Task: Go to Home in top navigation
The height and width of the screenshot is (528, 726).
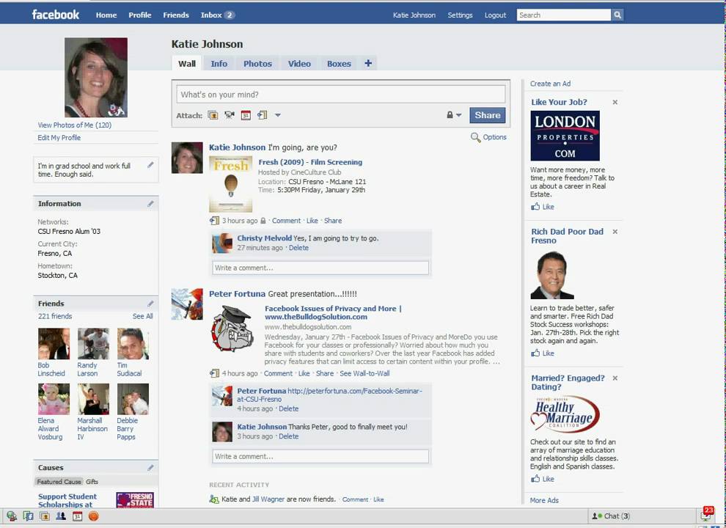Action: [106, 15]
